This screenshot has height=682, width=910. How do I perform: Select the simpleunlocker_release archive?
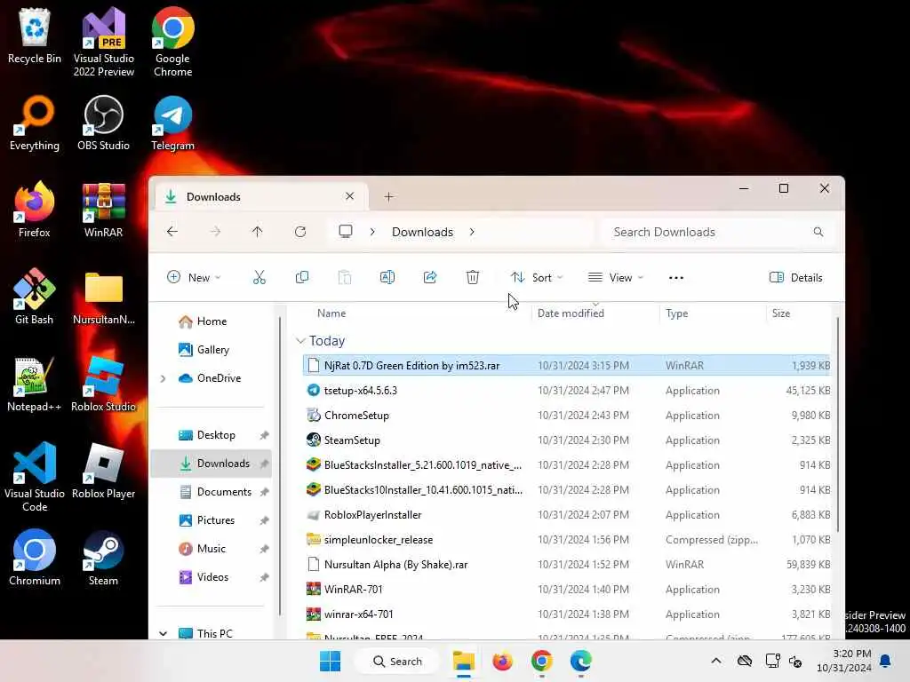tap(567, 540)
